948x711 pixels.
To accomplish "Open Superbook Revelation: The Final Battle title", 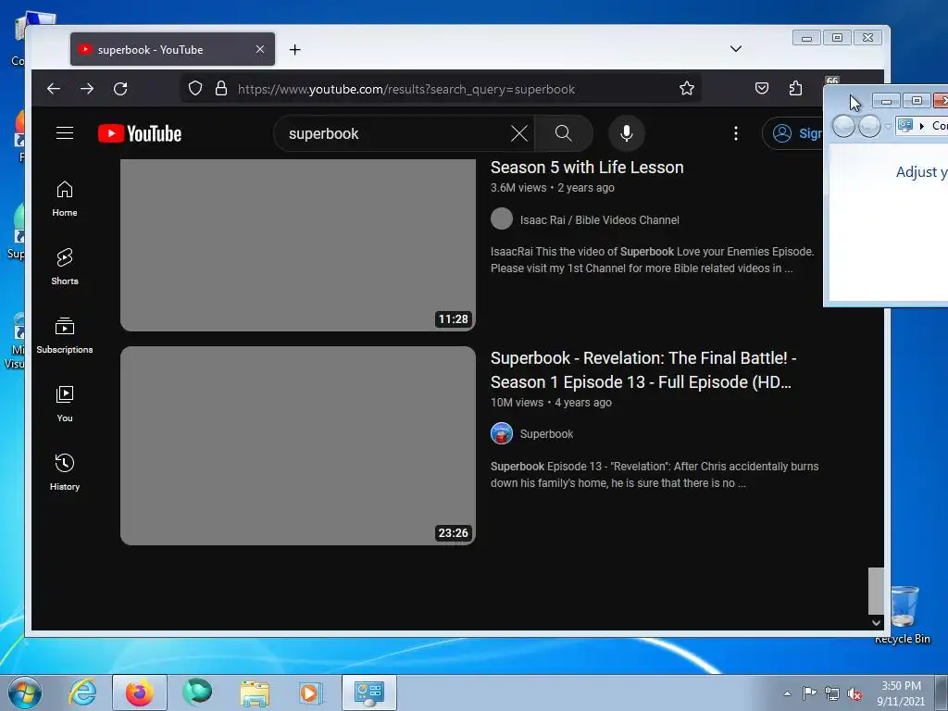I will click(x=643, y=370).
